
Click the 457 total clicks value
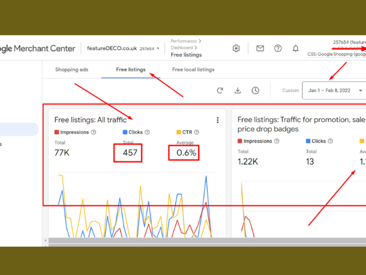[130, 153]
